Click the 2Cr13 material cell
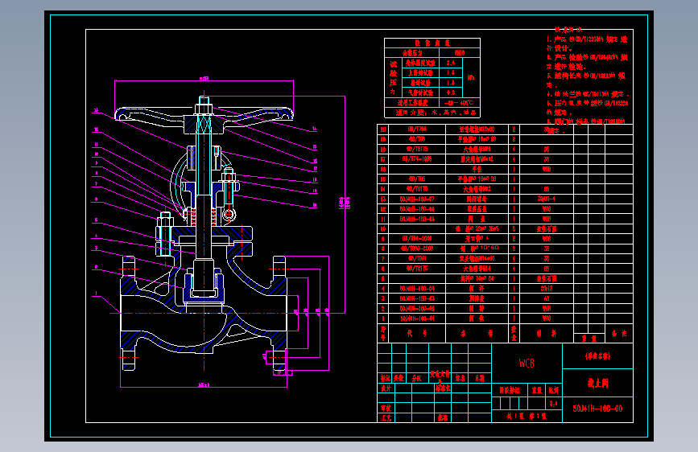The height and width of the screenshot is (452, 698). tap(547, 289)
